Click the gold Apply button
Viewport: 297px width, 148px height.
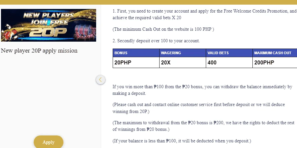click(49, 142)
